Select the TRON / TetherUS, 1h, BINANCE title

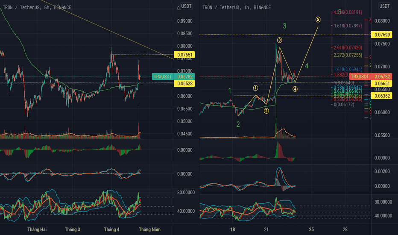(x=237, y=8)
